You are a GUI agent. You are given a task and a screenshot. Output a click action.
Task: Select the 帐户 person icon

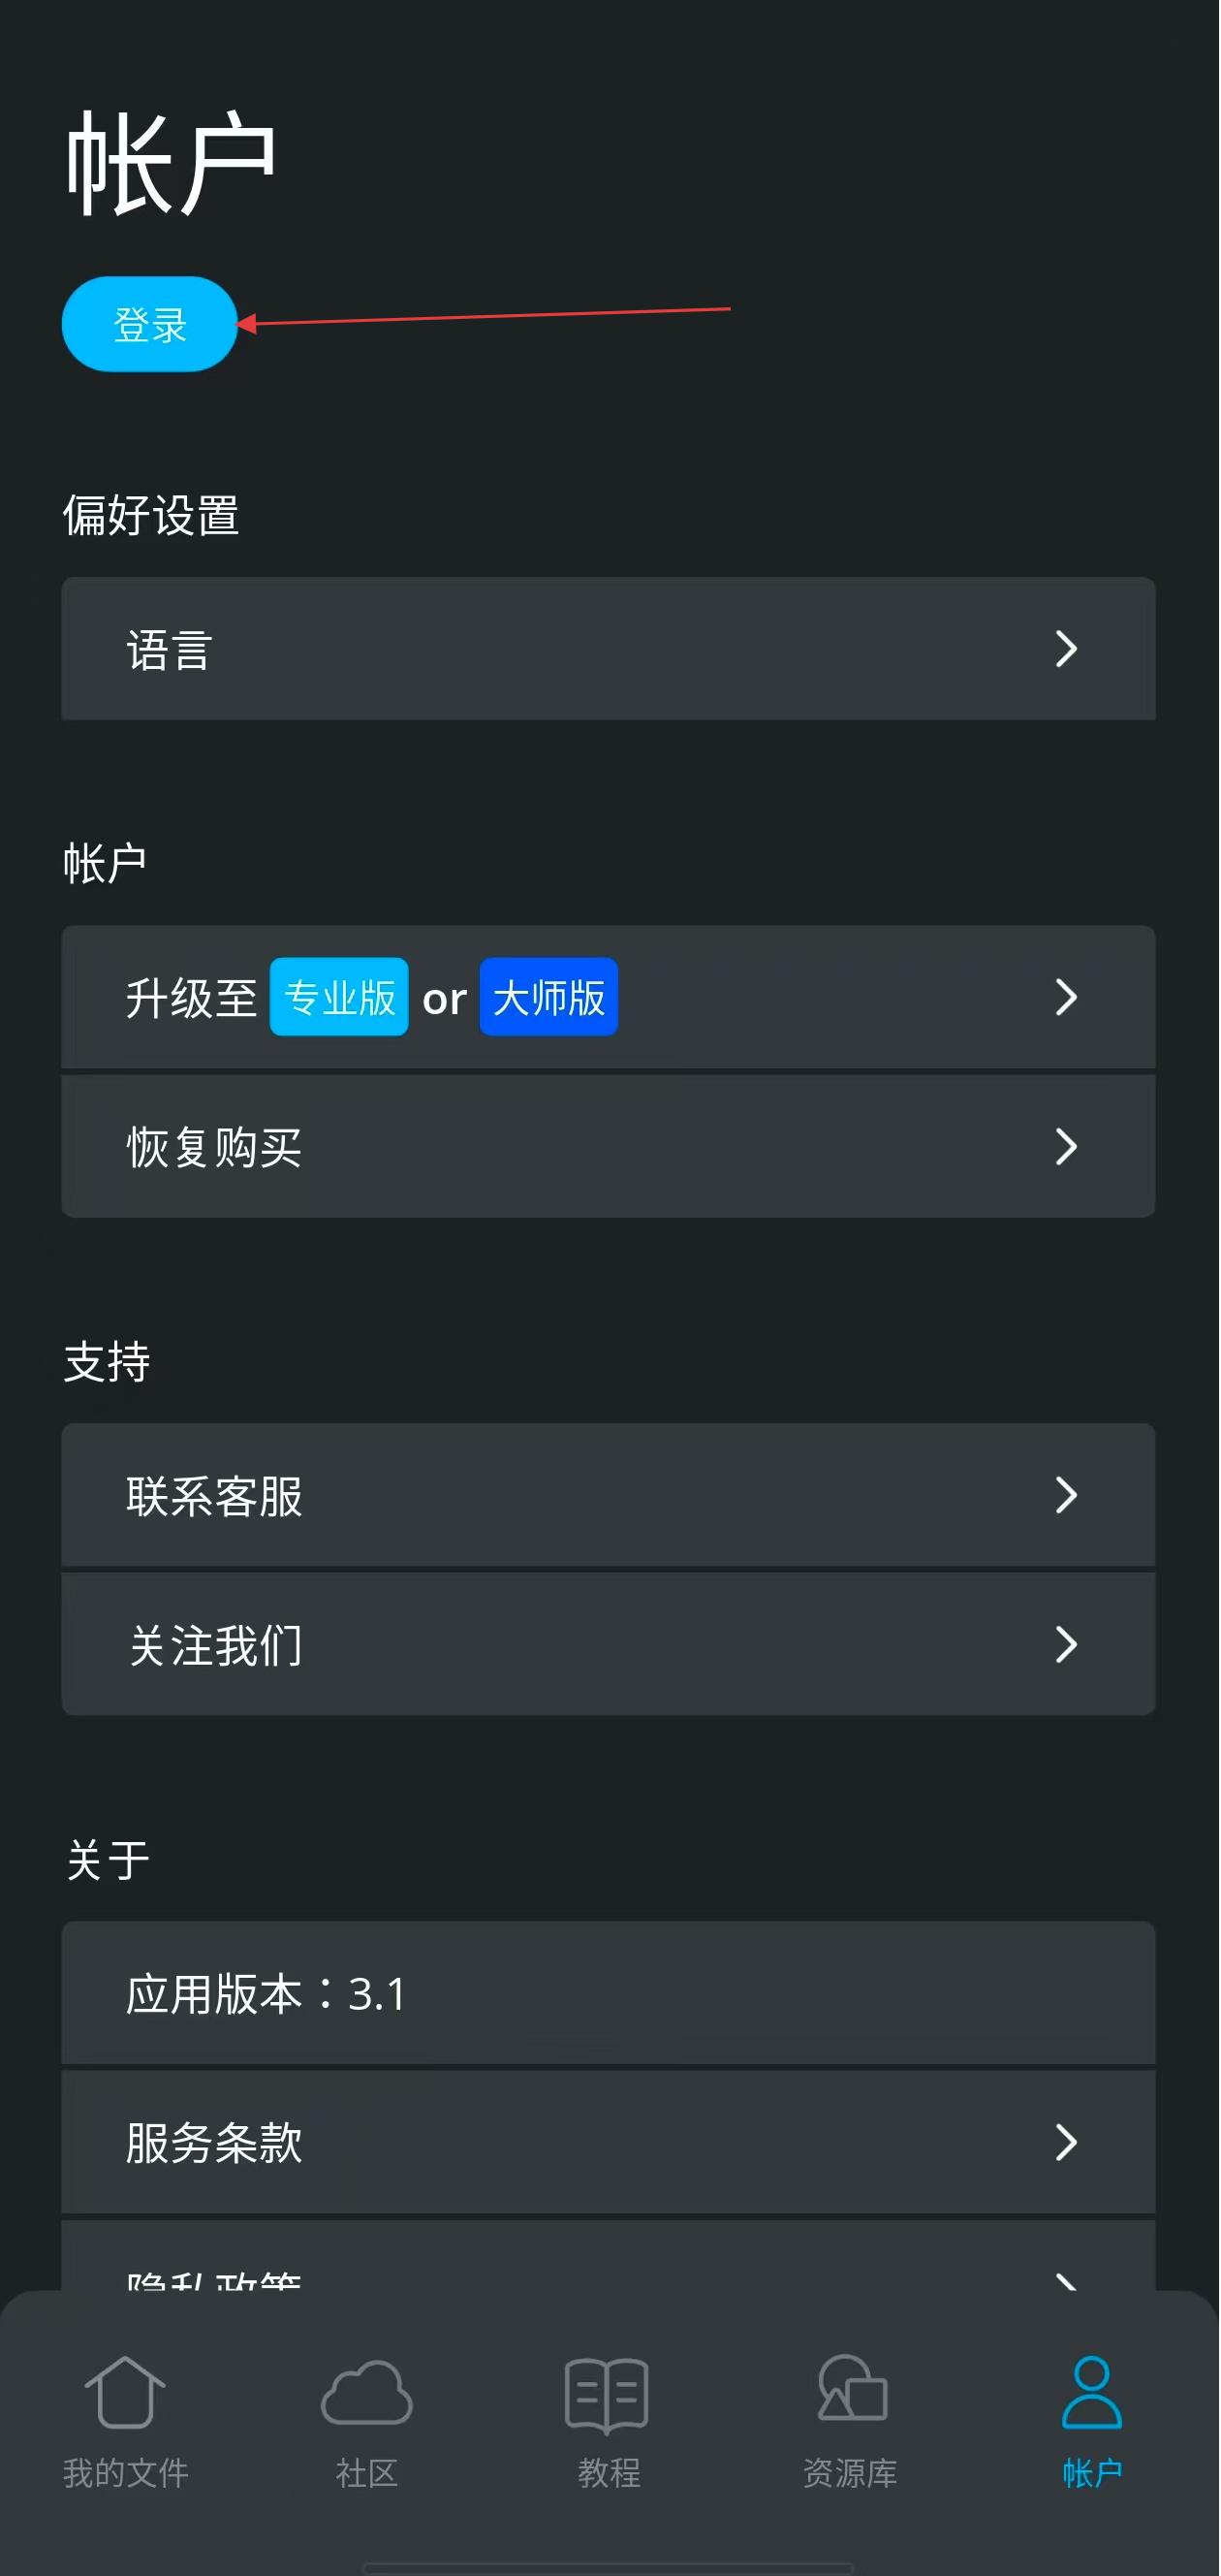(x=1092, y=2392)
